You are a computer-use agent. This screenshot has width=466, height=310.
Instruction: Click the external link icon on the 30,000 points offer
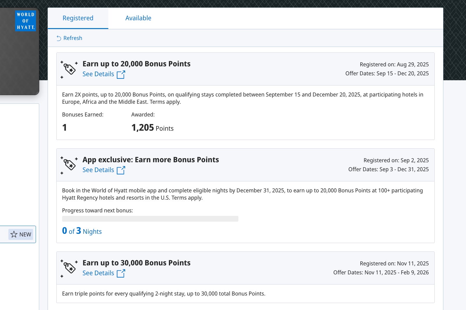pyautogui.click(x=121, y=273)
